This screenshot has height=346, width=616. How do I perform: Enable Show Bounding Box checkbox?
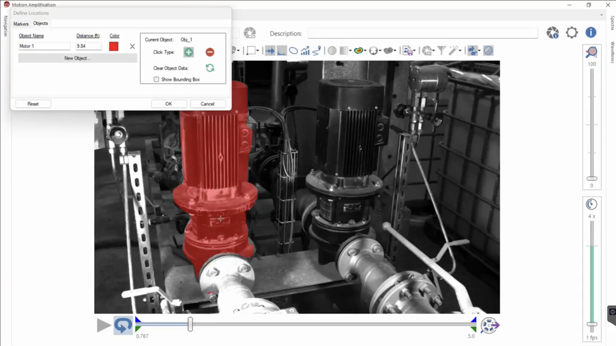click(x=157, y=79)
